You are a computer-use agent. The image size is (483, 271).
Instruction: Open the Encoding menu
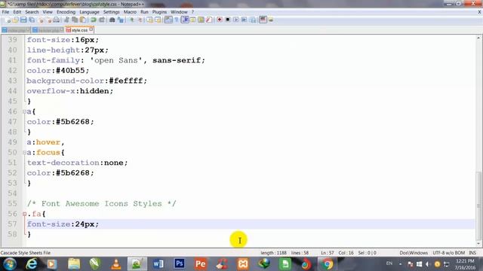pos(66,12)
